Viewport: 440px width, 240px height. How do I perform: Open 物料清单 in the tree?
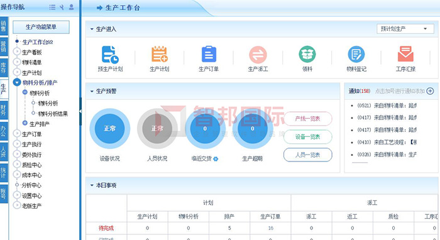click(31, 63)
